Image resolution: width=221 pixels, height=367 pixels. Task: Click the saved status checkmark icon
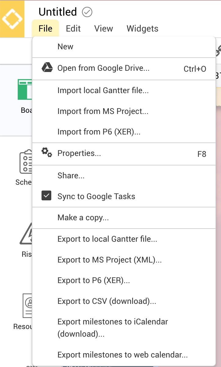point(87,12)
